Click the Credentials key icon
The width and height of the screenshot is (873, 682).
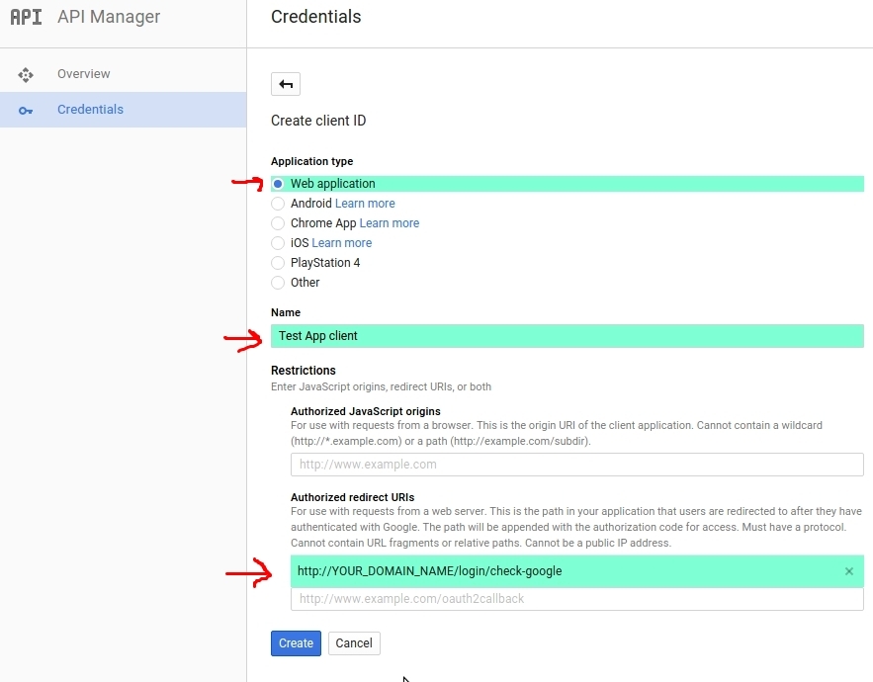pos(26,110)
